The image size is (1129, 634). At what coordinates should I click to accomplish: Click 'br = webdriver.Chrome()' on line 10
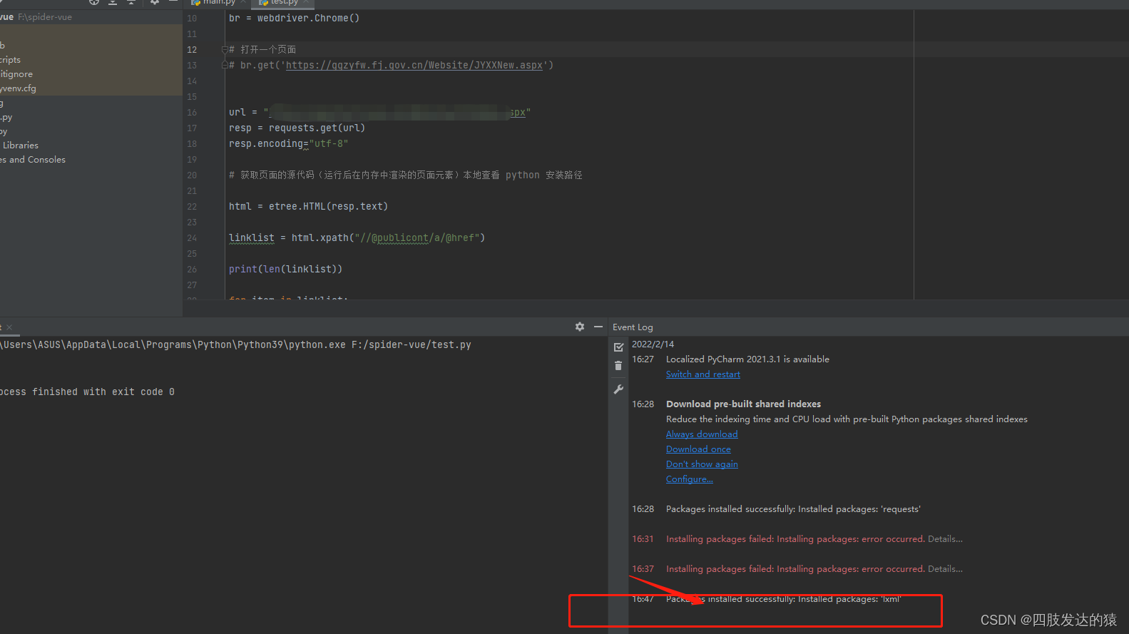point(294,19)
